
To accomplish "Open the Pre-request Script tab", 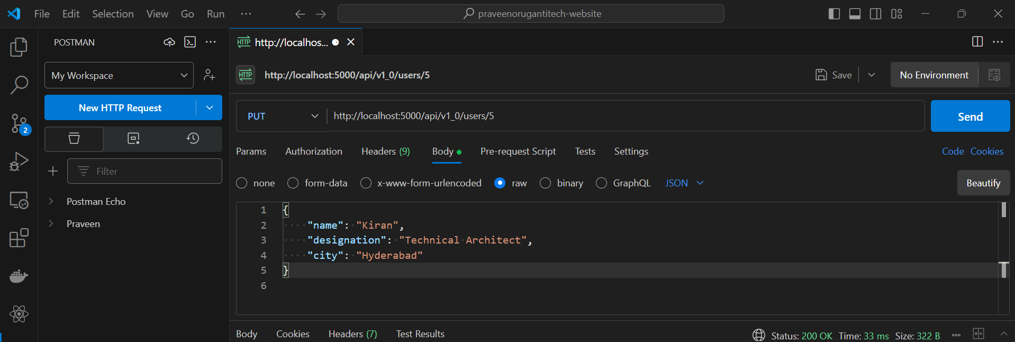I will (x=518, y=151).
